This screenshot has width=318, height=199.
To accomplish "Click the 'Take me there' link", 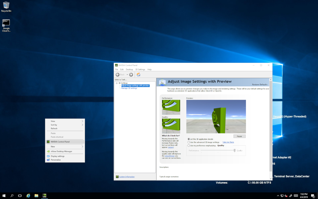I will coord(228,142).
